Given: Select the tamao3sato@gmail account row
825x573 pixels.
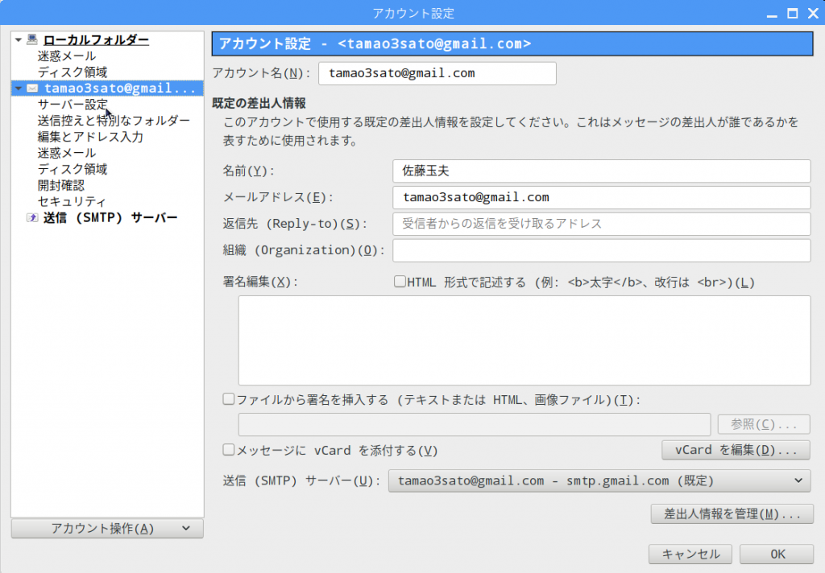Looking at the screenshot, I should point(107,89).
